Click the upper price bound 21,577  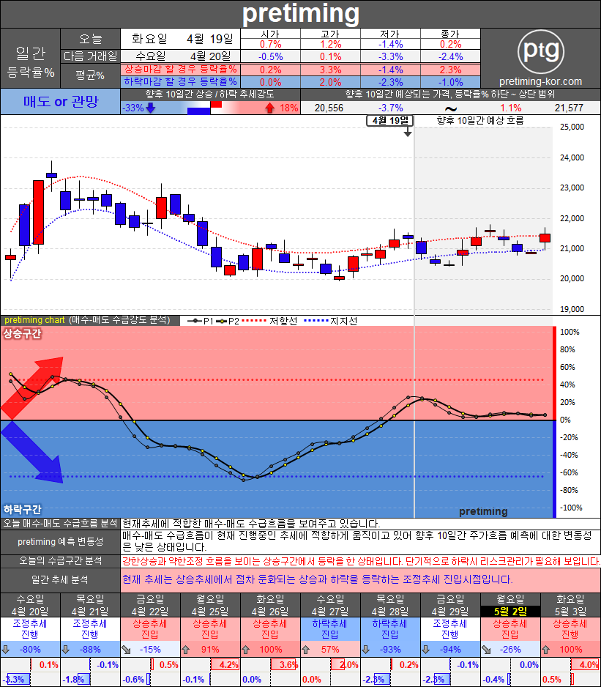pos(569,108)
